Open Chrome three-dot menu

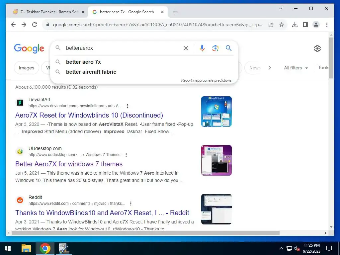pyautogui.click(x=327, y=25)
